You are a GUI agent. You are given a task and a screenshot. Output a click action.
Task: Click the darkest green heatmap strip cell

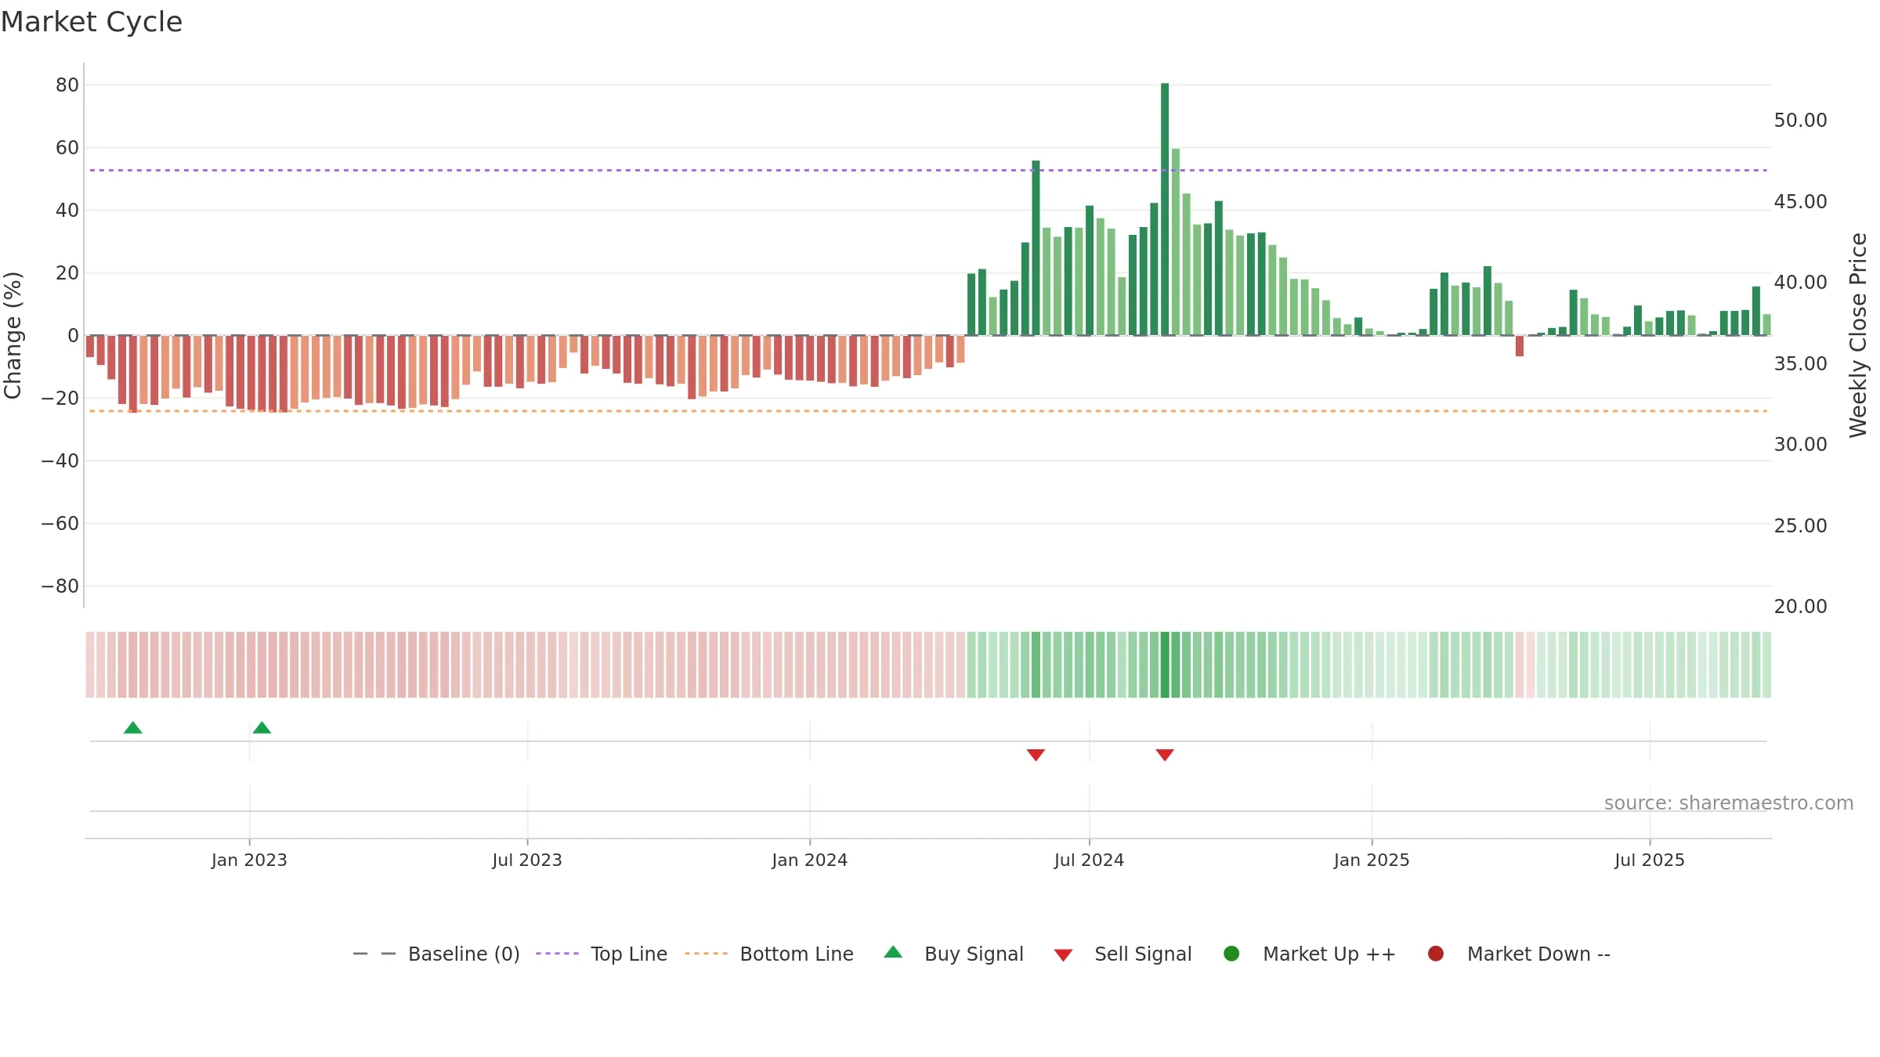[1165, 665]
